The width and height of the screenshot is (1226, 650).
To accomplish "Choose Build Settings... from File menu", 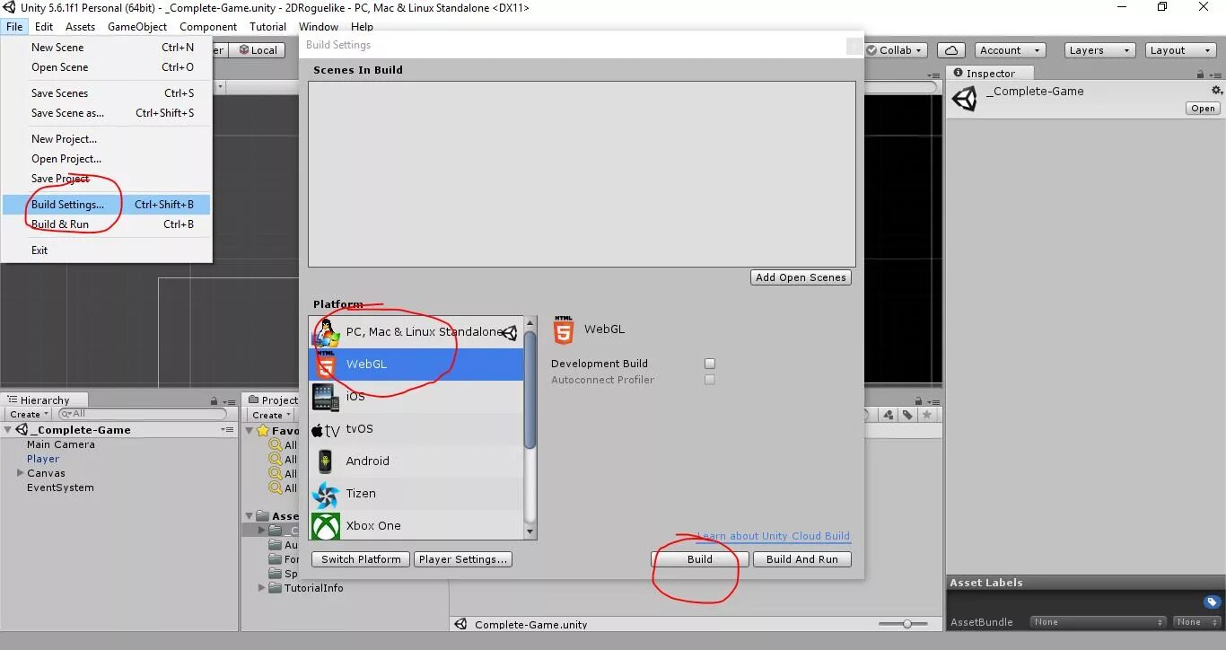I will pos(106,204).
